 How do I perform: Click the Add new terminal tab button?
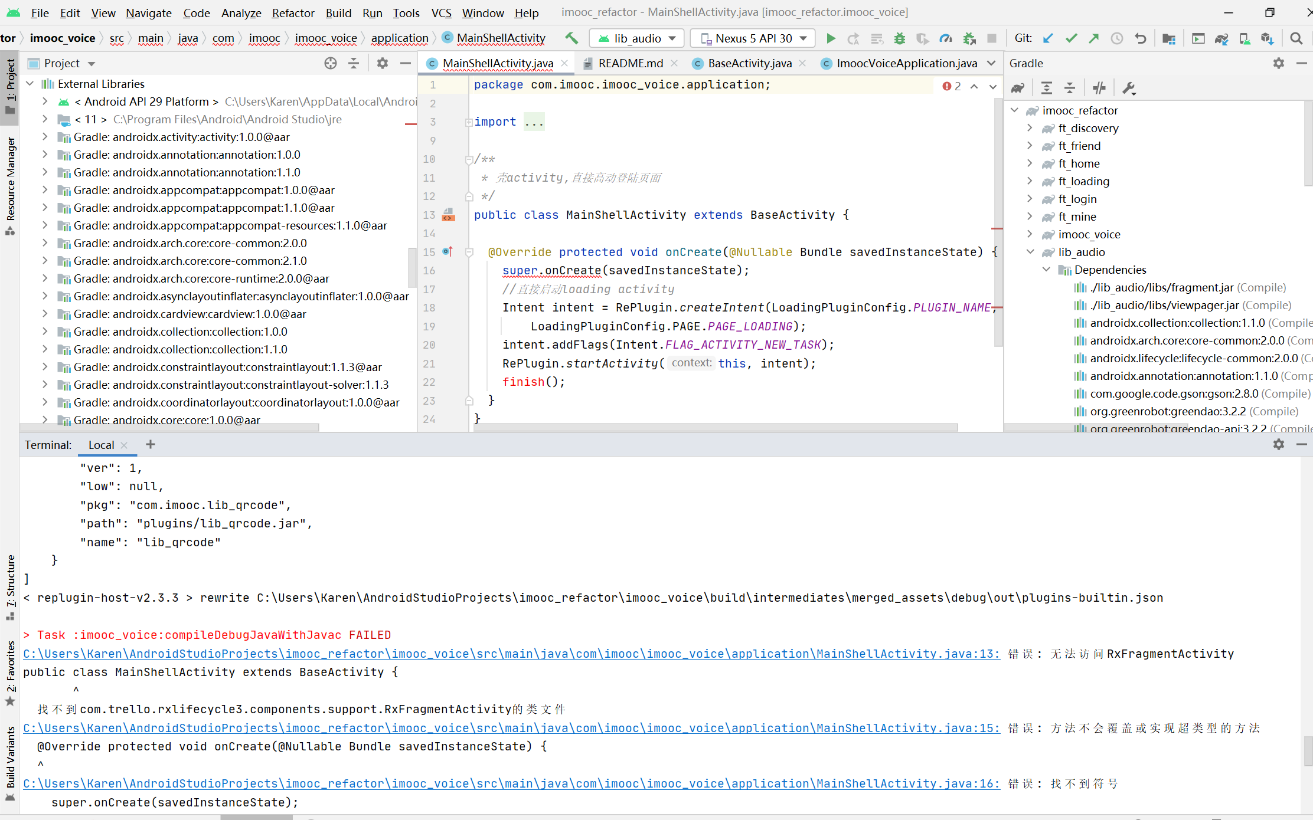pyautogui.click(x=151, y=445)
